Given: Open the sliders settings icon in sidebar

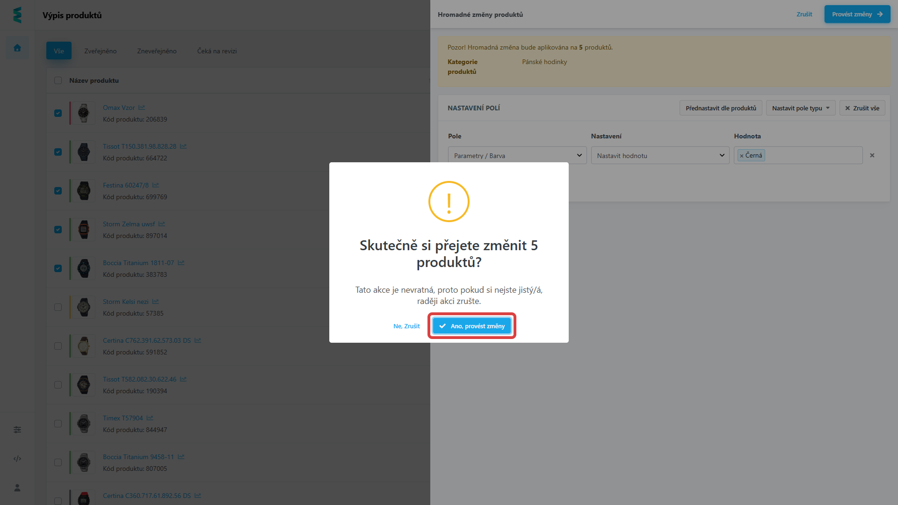Looking at the screenshot, I should click(x=17, y=430).
